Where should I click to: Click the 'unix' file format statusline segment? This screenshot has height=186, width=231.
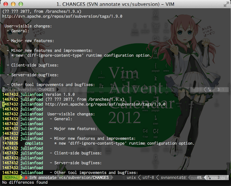131,177
